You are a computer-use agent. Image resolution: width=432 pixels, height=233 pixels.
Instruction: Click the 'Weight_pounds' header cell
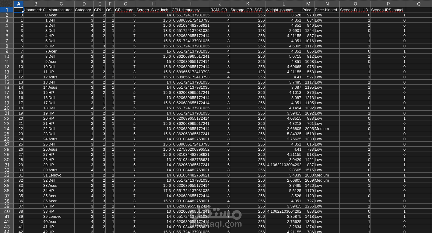click(x=283, y=10)
